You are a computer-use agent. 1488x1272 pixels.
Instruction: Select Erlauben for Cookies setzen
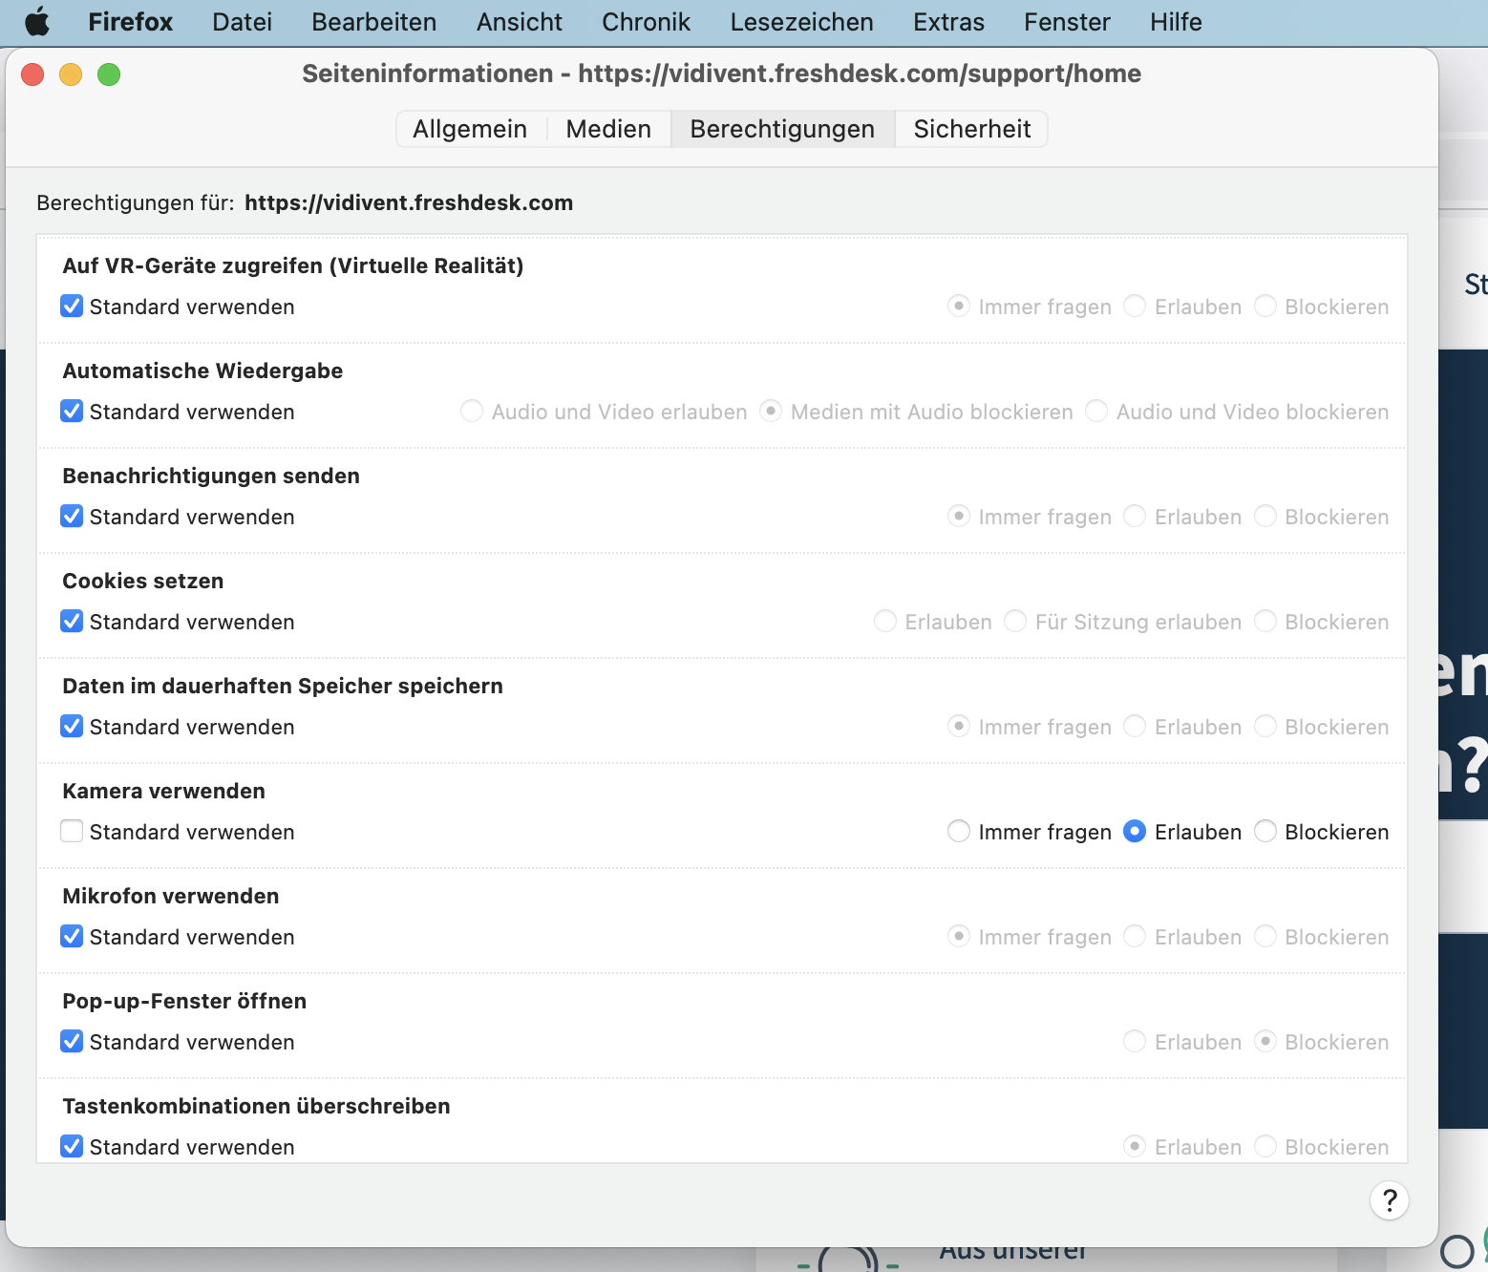coord(885,621)
